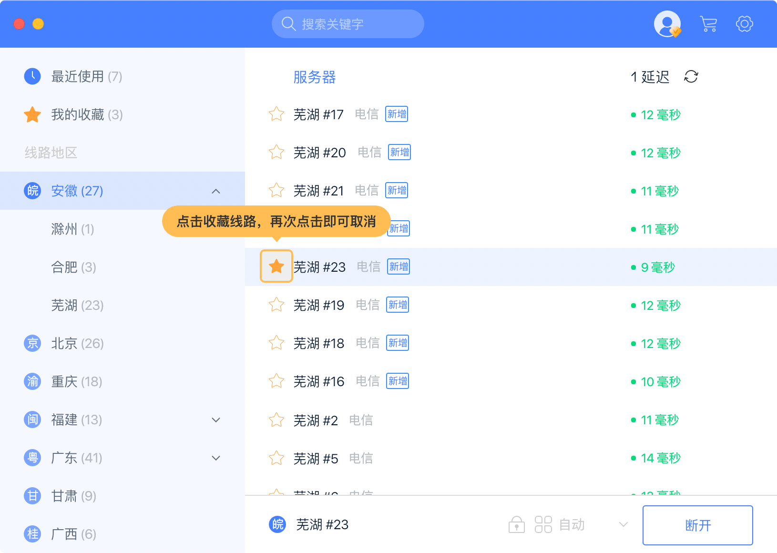Refresh server latency list
This screenshot has width=777, height=553.
click(x=691, y=77)
